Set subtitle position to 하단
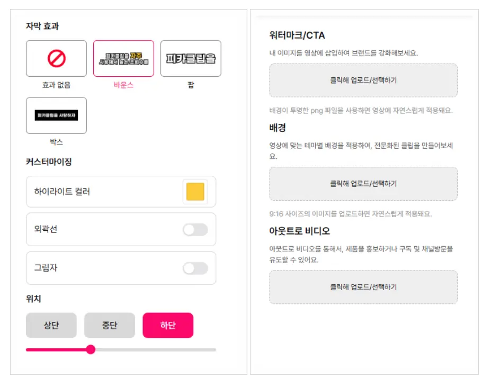Screen dimensions: 491x387 pyautogui.click(x=168, y=326)
